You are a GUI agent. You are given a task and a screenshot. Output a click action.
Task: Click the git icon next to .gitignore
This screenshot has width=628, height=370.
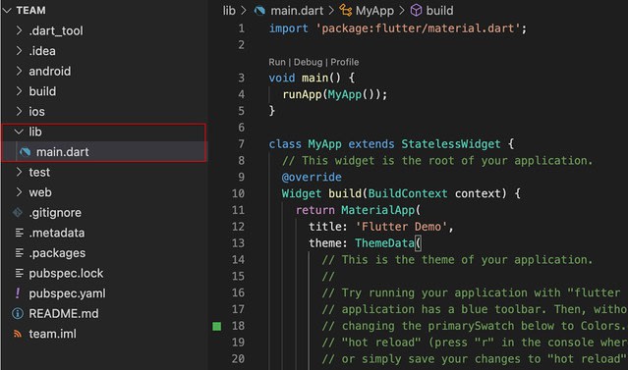click(18, 212)
